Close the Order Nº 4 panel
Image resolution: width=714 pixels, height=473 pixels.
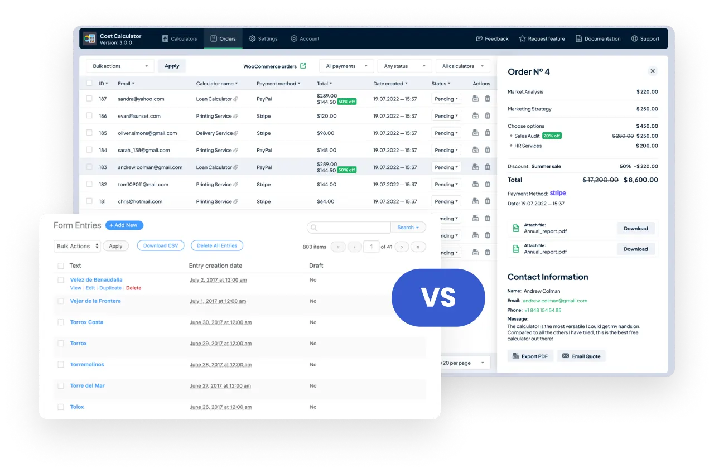(x=653, y=71)
